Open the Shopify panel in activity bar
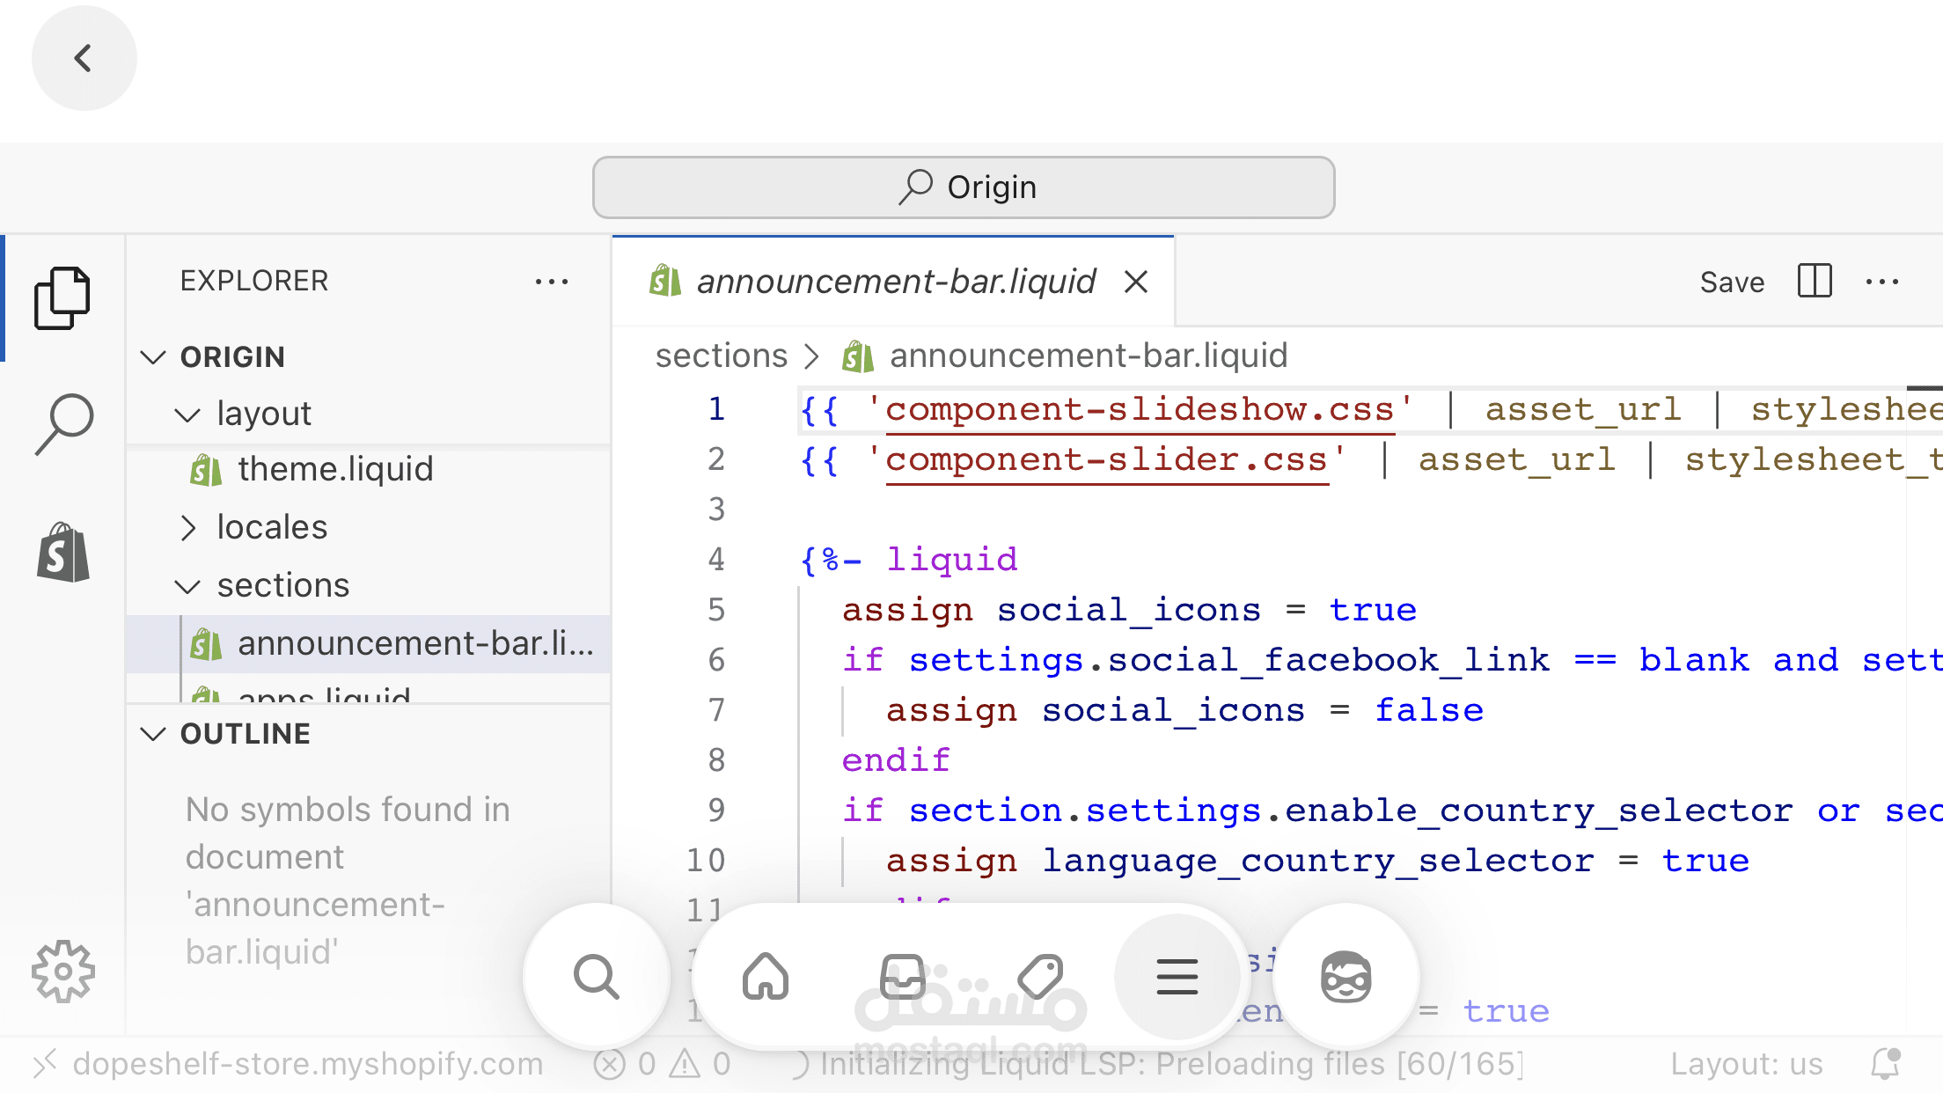 [63, 553]
